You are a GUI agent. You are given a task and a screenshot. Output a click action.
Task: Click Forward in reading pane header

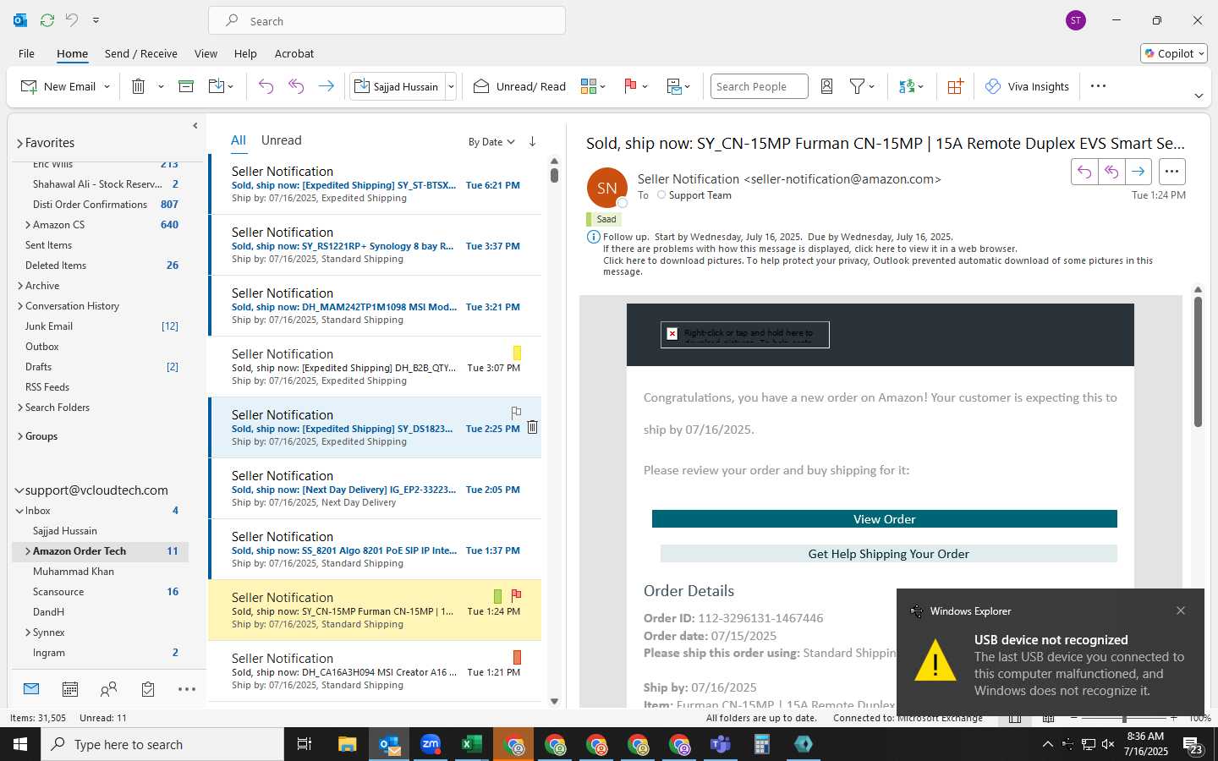tap(1138, 172)
